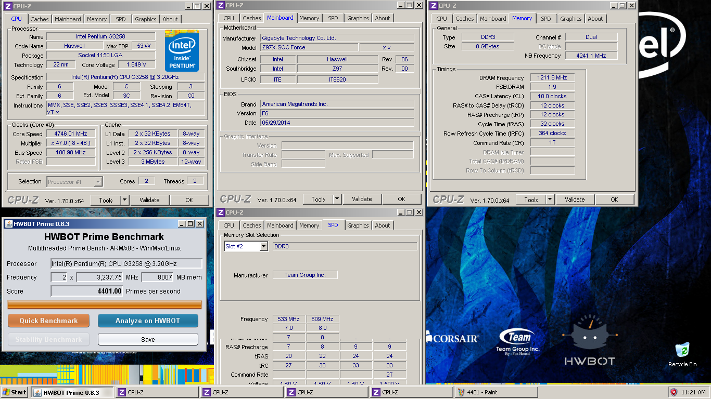The image size is (711, 399).
Task: Click the Bus Speed value 100.98 MHz
Action: pyautogui.click(x=71, y=152)
